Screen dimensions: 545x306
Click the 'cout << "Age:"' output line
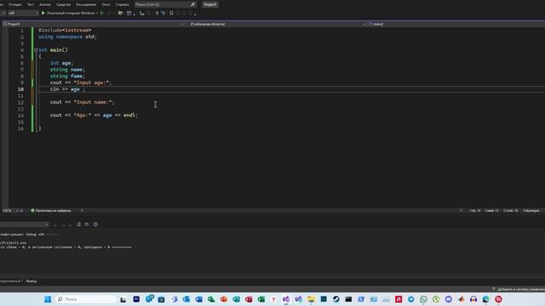(x=94, y=116)
